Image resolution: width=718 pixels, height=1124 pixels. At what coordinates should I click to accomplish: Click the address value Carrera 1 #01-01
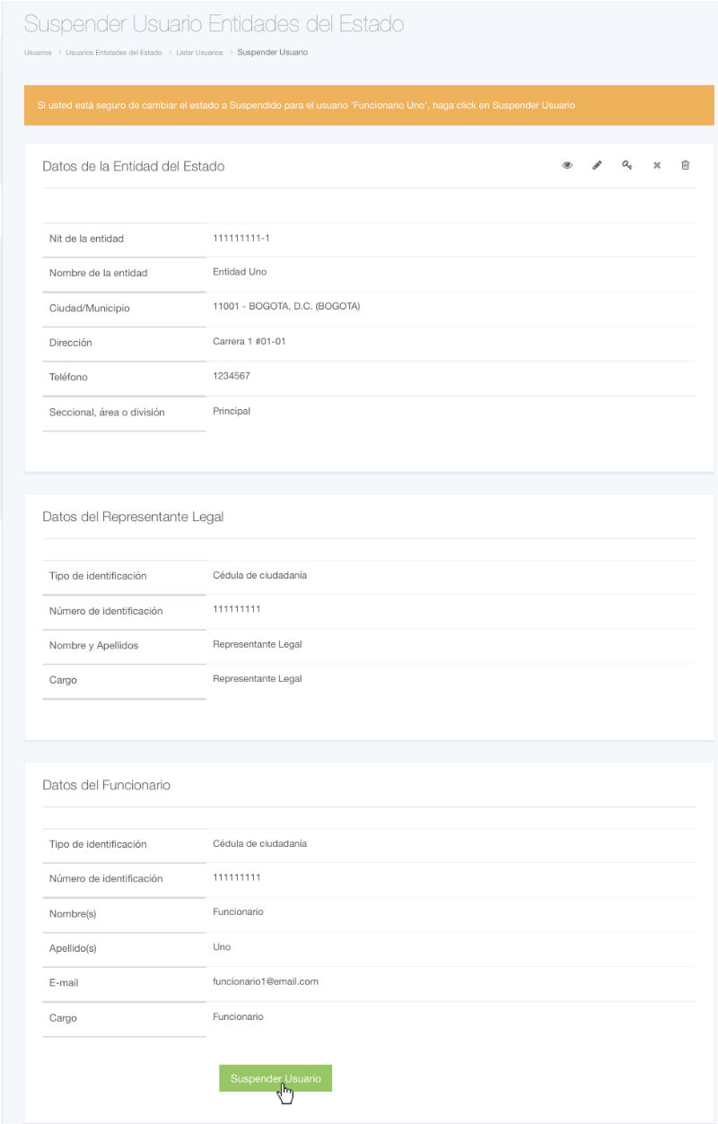coord(249,342)
